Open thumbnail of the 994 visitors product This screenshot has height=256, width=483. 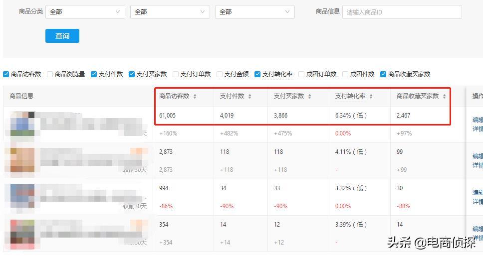point(22,197)
